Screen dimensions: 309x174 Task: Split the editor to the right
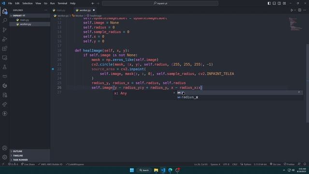point(299,10)
